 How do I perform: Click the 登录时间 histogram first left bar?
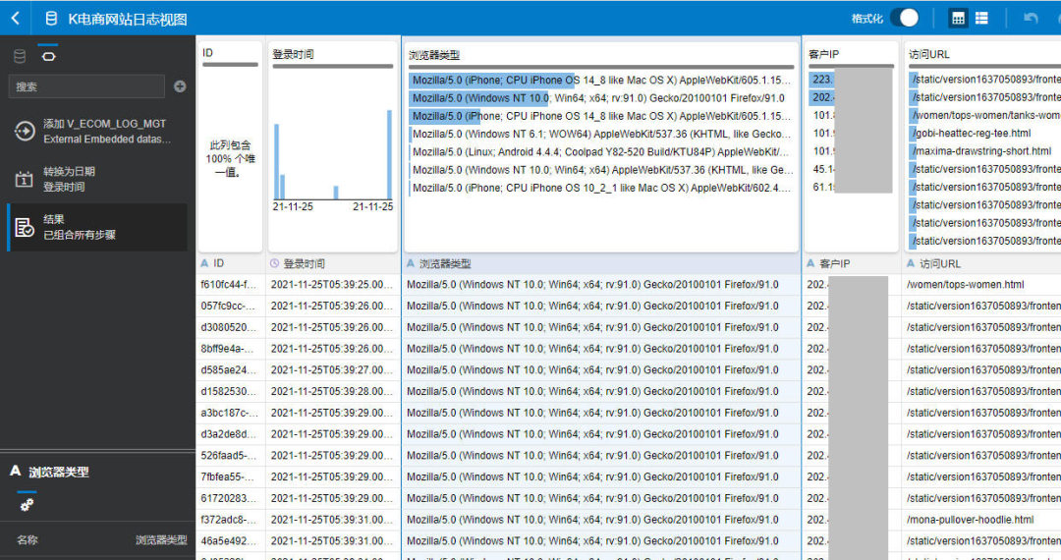point(277,161)
